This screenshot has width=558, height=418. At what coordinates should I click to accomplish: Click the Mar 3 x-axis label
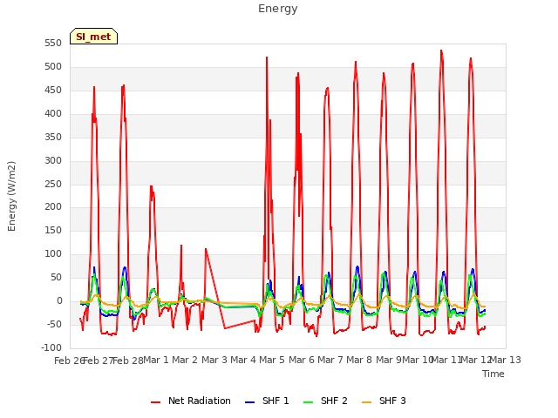pos(214,360)
